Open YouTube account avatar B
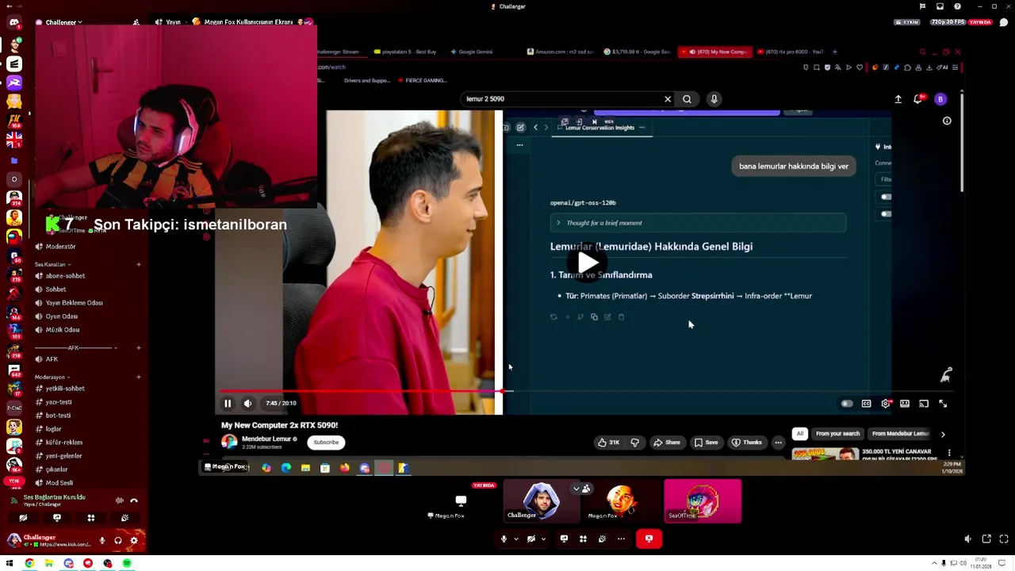 pos(940,99)
